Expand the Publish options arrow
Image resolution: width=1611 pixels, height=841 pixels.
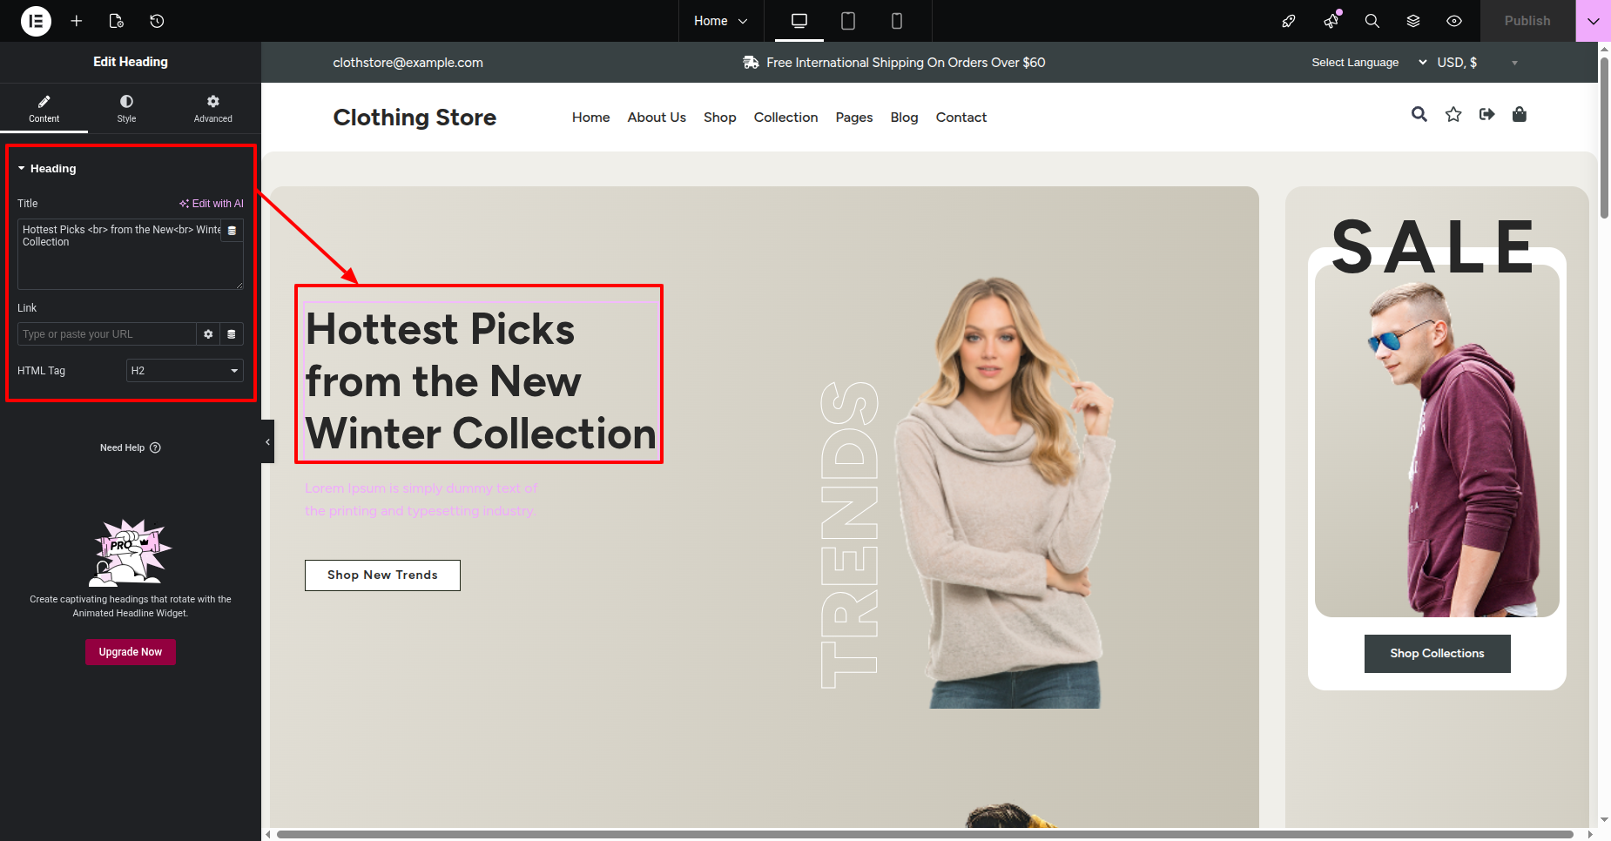coord(1593,21)
